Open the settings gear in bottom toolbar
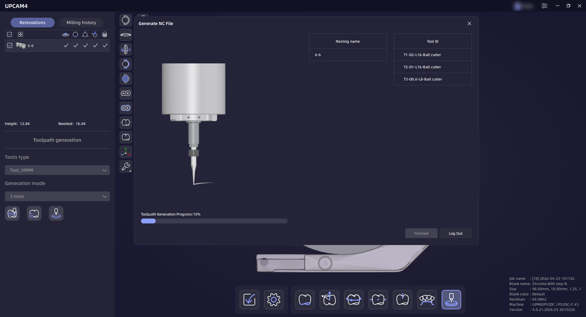The image size is (586, 317). click(273, 300)
